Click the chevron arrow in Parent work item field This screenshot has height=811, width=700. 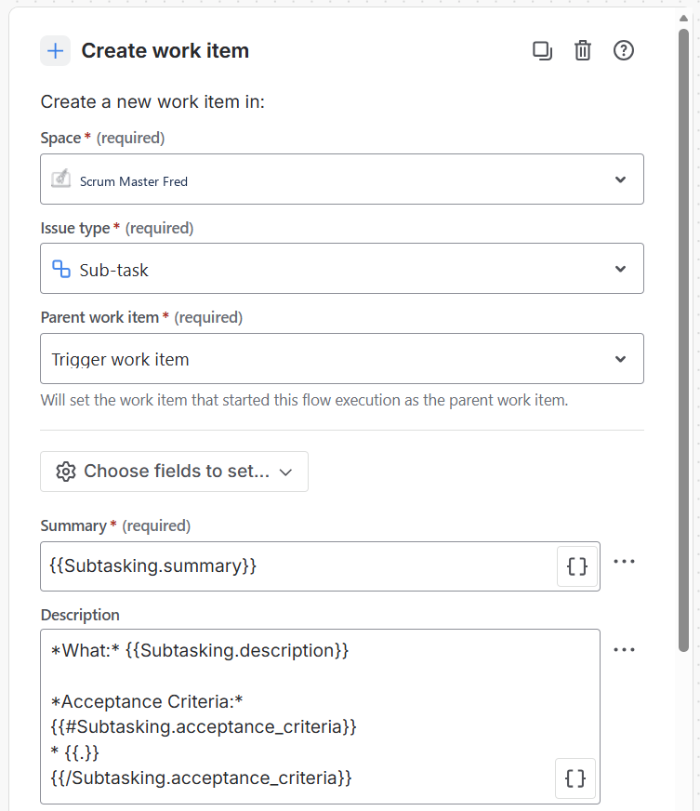coord(620,359)
